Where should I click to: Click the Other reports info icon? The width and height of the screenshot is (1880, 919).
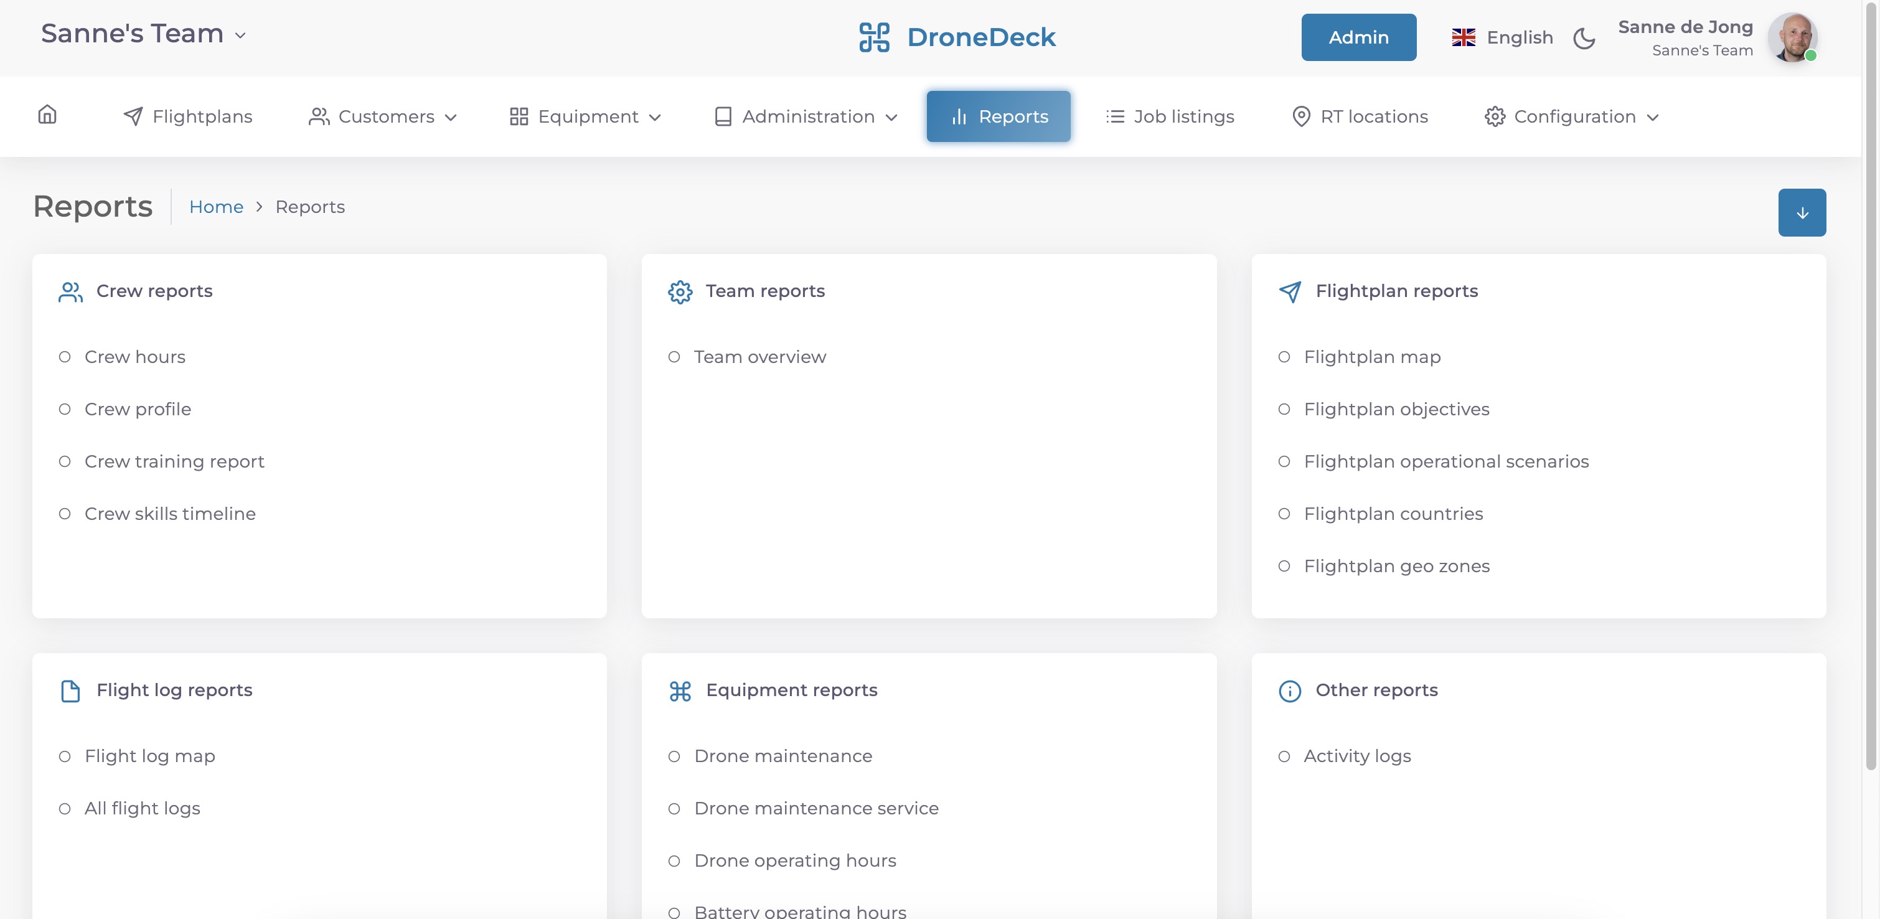pyautogui.click(x=1290, y=690)
